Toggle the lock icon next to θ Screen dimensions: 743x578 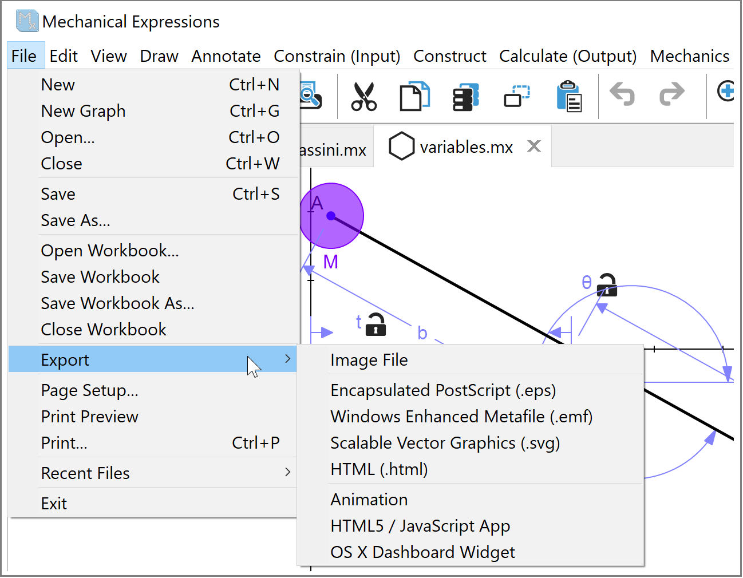click(607, 285)
